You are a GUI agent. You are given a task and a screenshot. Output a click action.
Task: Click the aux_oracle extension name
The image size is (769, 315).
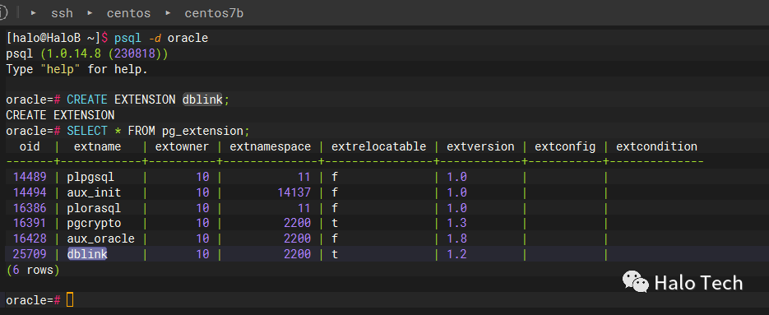100,239
